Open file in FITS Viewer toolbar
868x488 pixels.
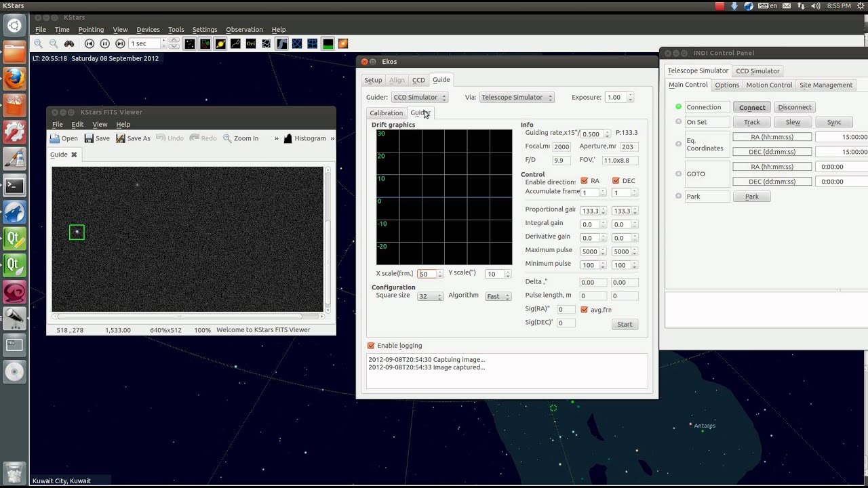pyautogui.click(x=64, y=138)
